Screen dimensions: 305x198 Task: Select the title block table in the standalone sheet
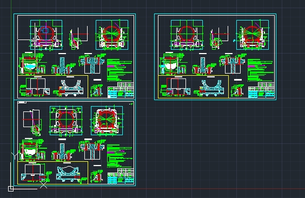click(261, 90)
